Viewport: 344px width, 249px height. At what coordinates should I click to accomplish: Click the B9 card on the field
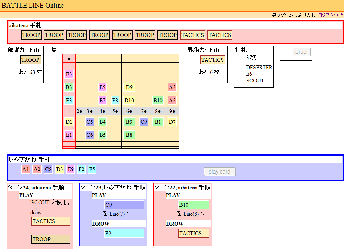pyautogui.click(x=129, y=122)
